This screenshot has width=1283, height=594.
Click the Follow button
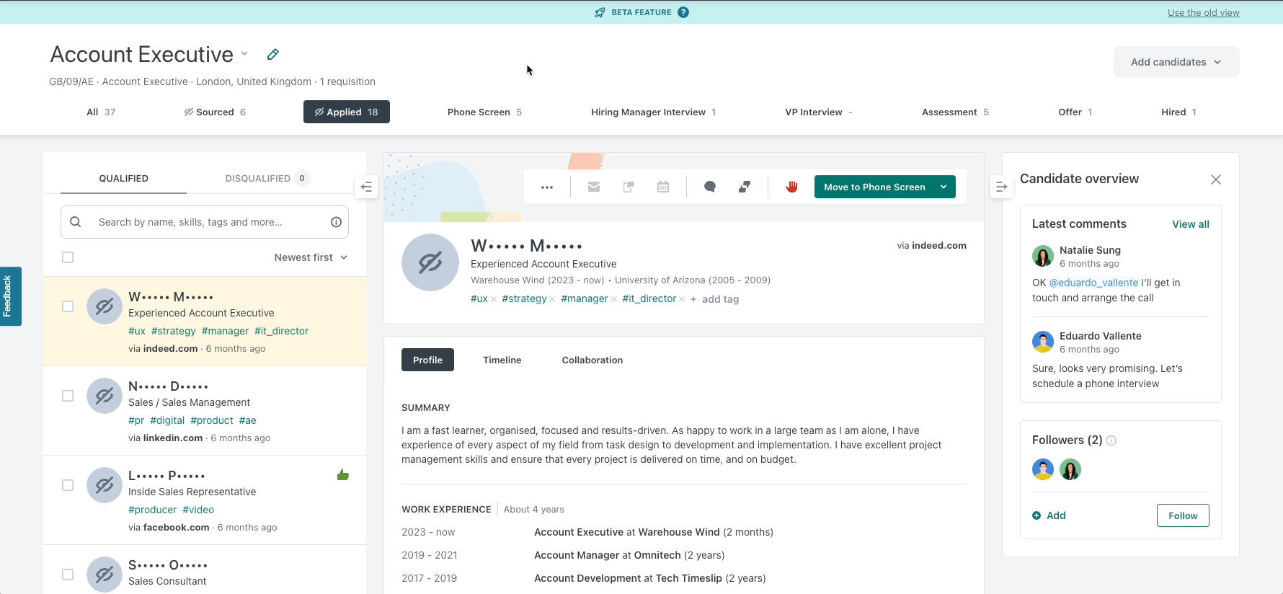click(1183, 515)
